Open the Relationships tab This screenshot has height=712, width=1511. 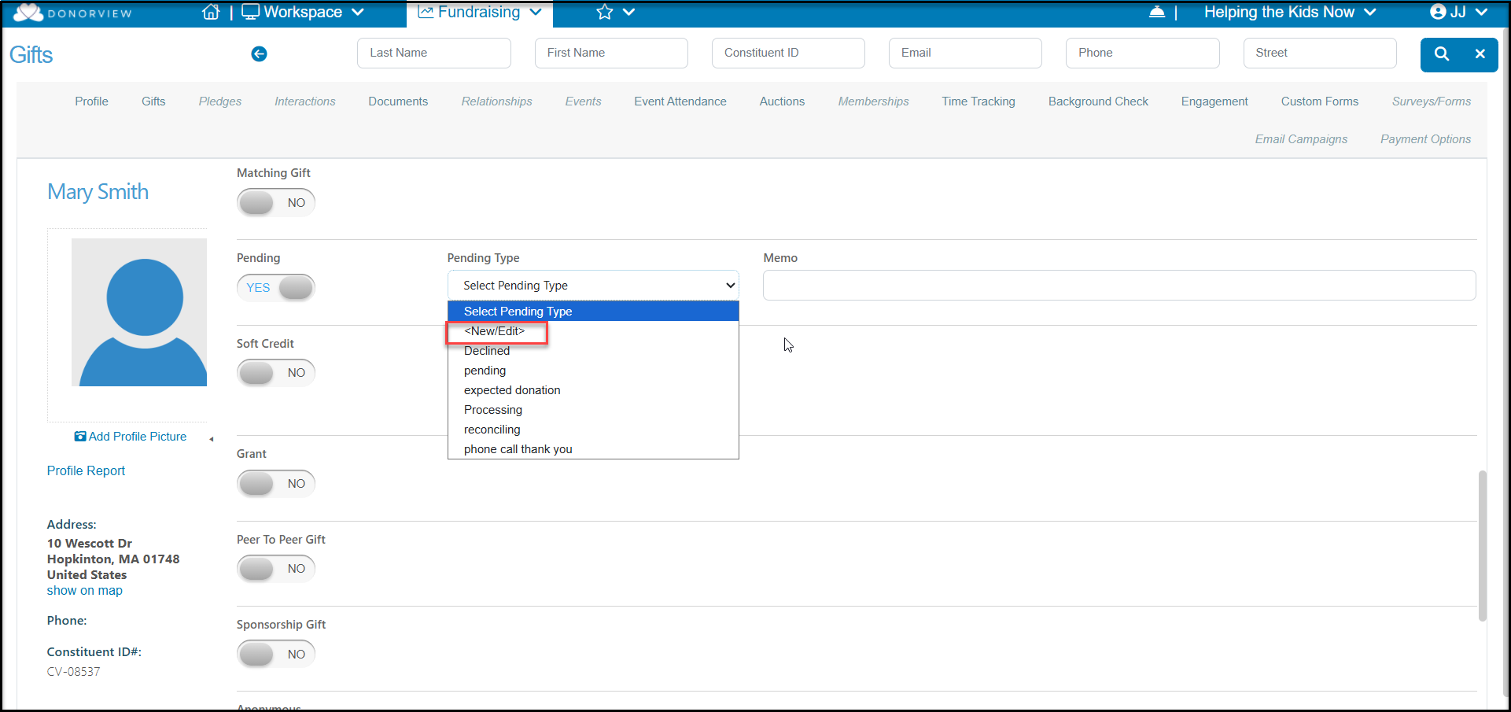[x=497, y=101]
